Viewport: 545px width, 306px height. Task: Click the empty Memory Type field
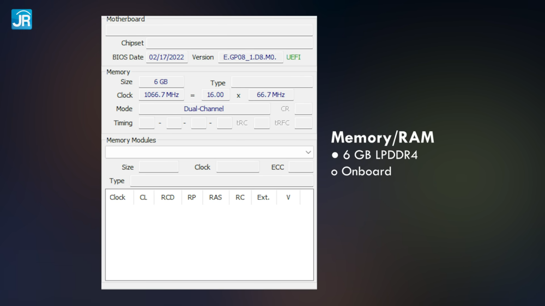click(271, 82)
